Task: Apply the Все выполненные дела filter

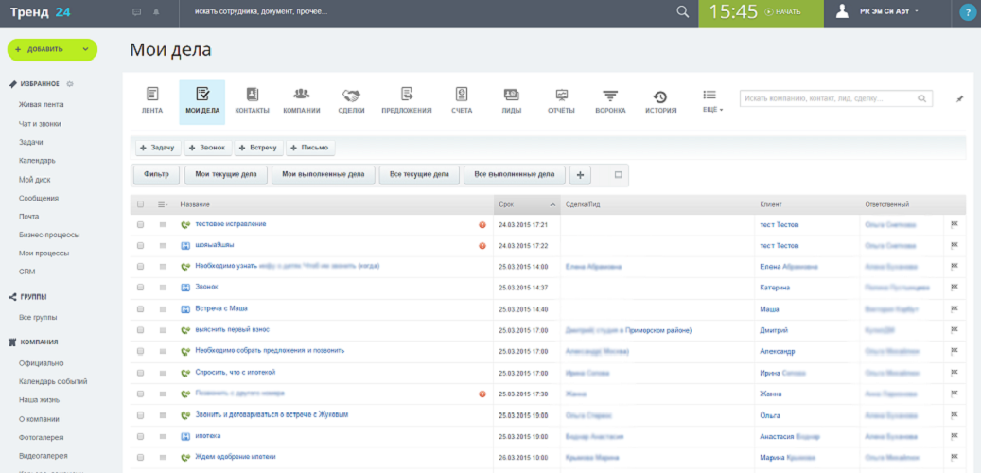Action: [x=515, y=175]
